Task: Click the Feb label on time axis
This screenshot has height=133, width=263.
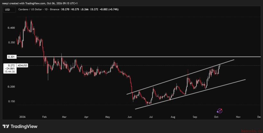Action: pos(44,117)
